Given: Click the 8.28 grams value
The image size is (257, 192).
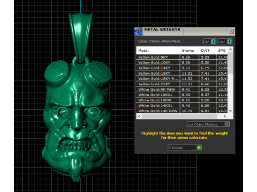Looking at the screenshot, I should point(186,57).
